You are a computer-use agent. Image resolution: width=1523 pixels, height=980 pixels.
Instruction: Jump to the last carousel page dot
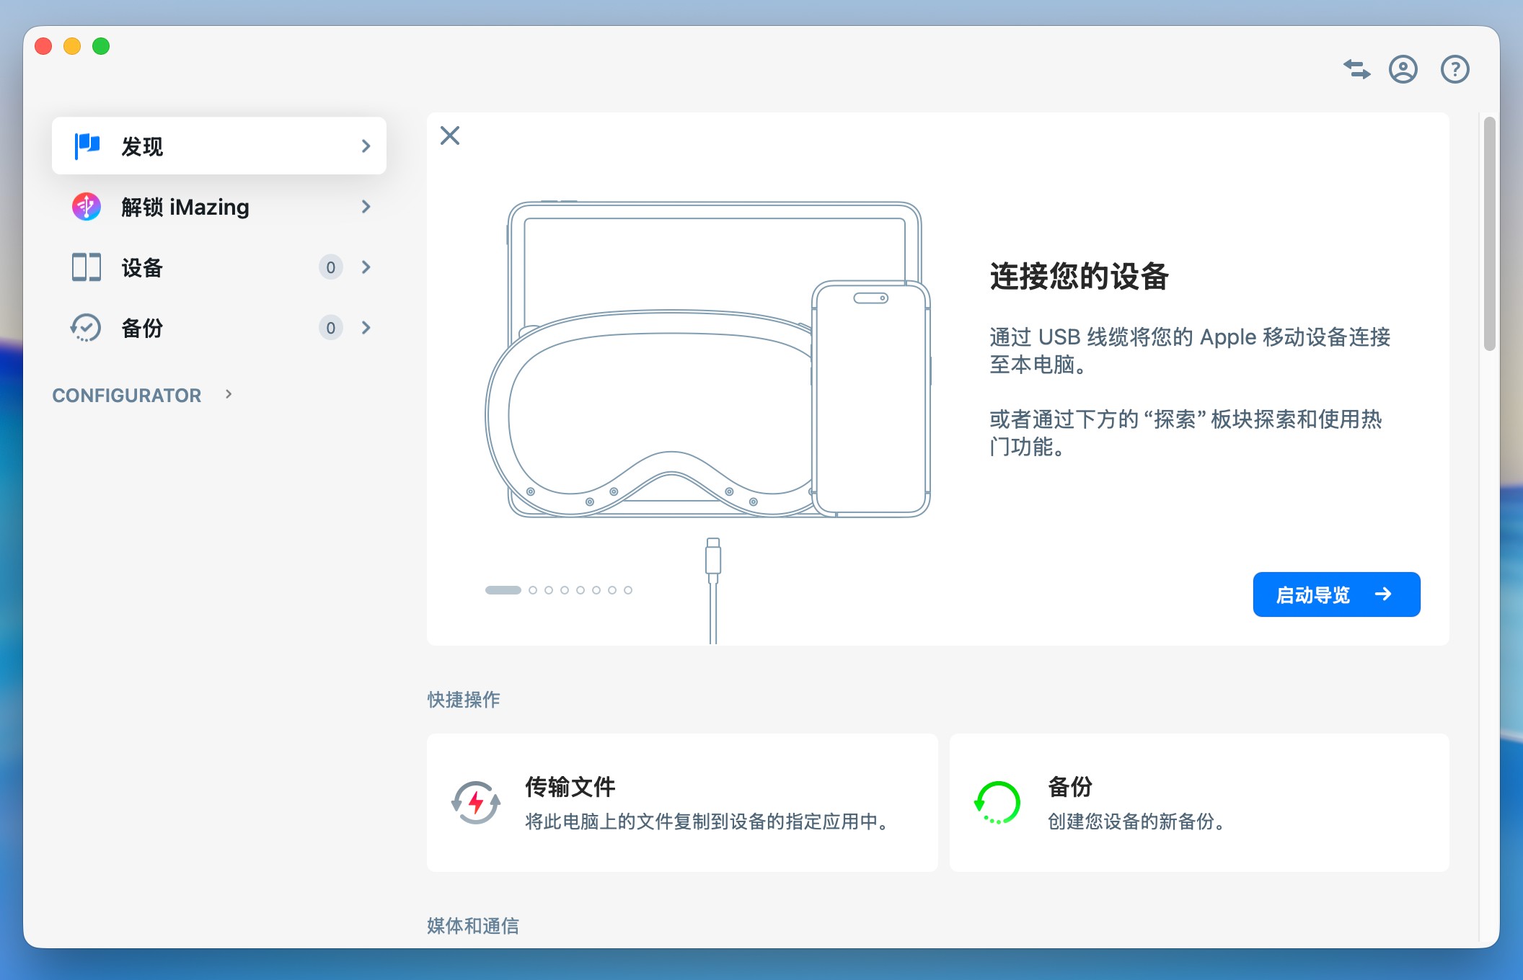pos(628,590)
